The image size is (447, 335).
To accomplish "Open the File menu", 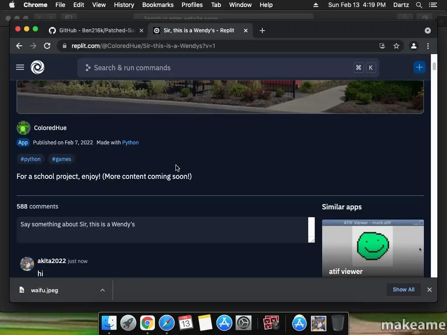I will pos(60,5).
